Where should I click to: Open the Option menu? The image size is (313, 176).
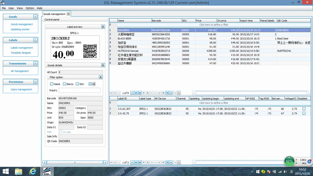[30, 8]
